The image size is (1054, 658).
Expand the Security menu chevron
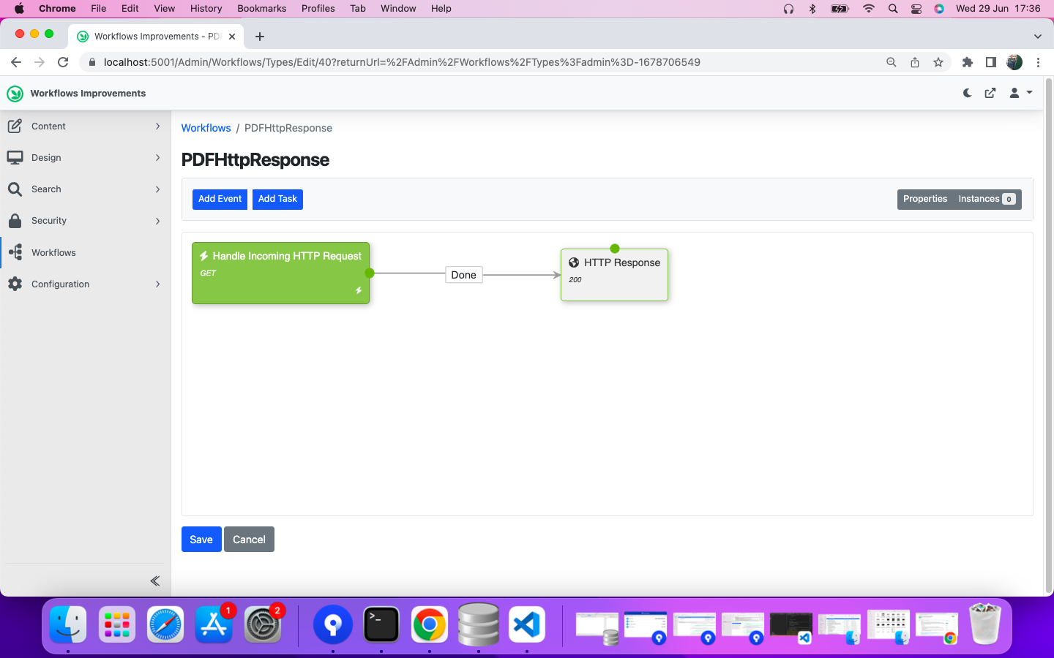click(x=158, y=221)
